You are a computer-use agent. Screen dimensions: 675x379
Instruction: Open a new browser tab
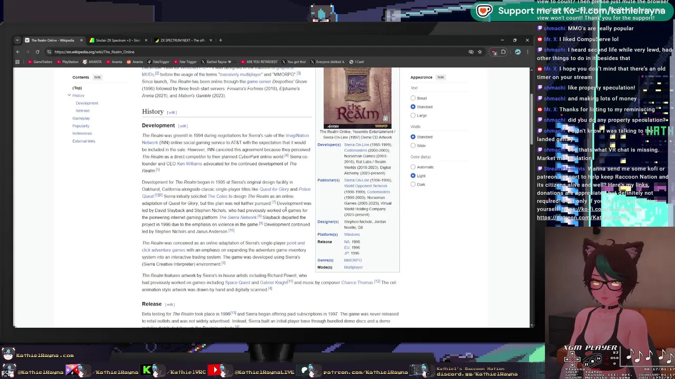tap(220, 40)
